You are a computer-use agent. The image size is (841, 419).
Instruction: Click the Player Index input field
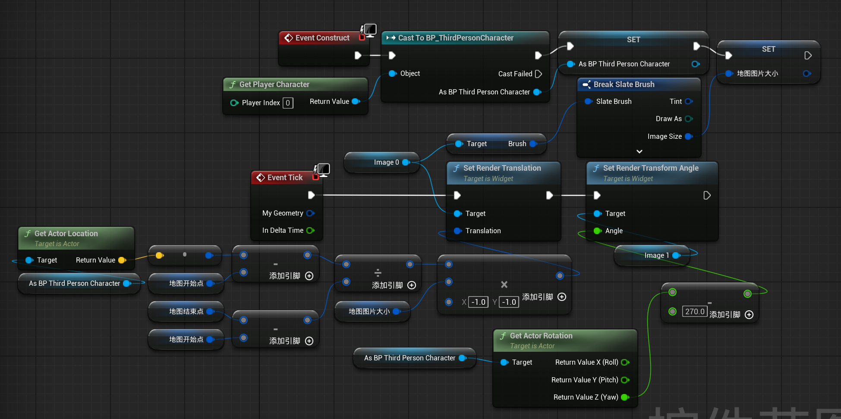click(288, 103)
